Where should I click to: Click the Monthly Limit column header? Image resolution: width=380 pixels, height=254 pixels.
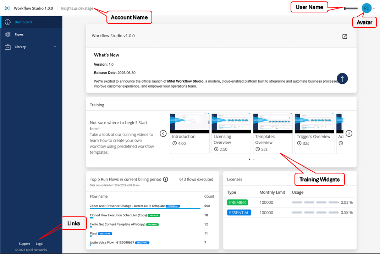272,192
